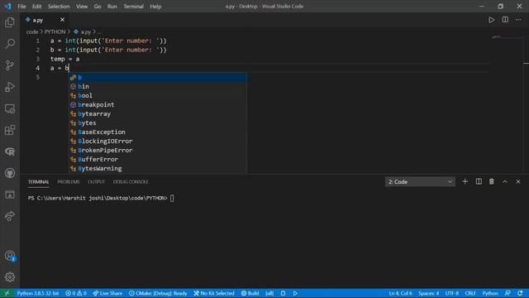529x298 pixels.
Task: Open the Selection menu
Action: (59, 7)
